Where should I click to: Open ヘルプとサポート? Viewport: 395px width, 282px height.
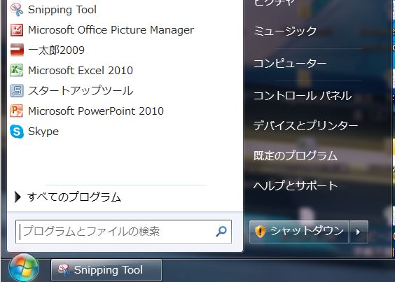point(296,185)
